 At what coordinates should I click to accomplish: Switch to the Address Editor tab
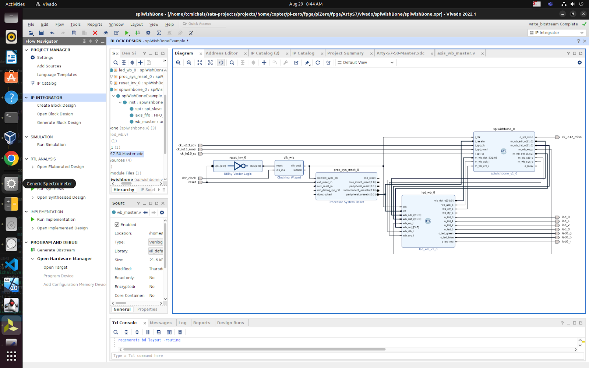pos(222,53)
